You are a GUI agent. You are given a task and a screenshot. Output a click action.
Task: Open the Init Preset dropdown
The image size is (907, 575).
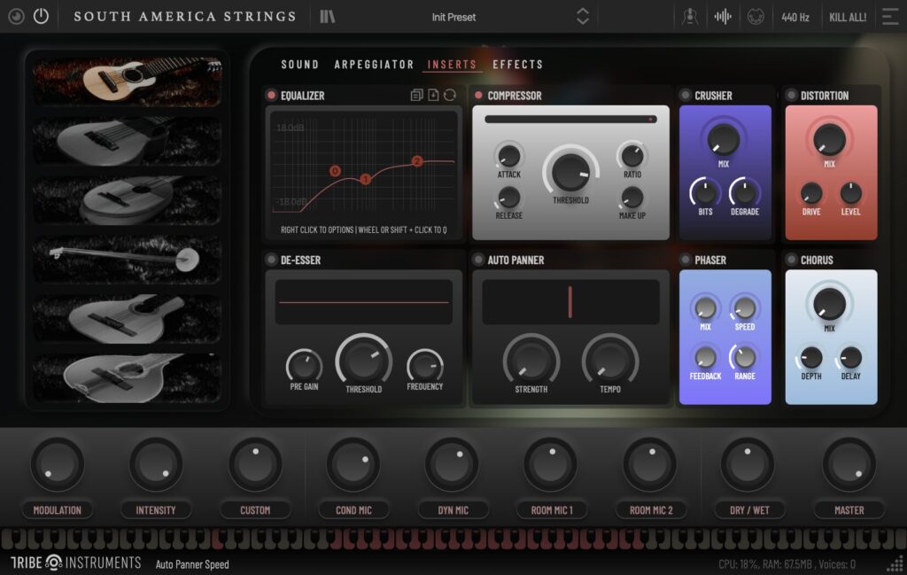click(454, 18)
